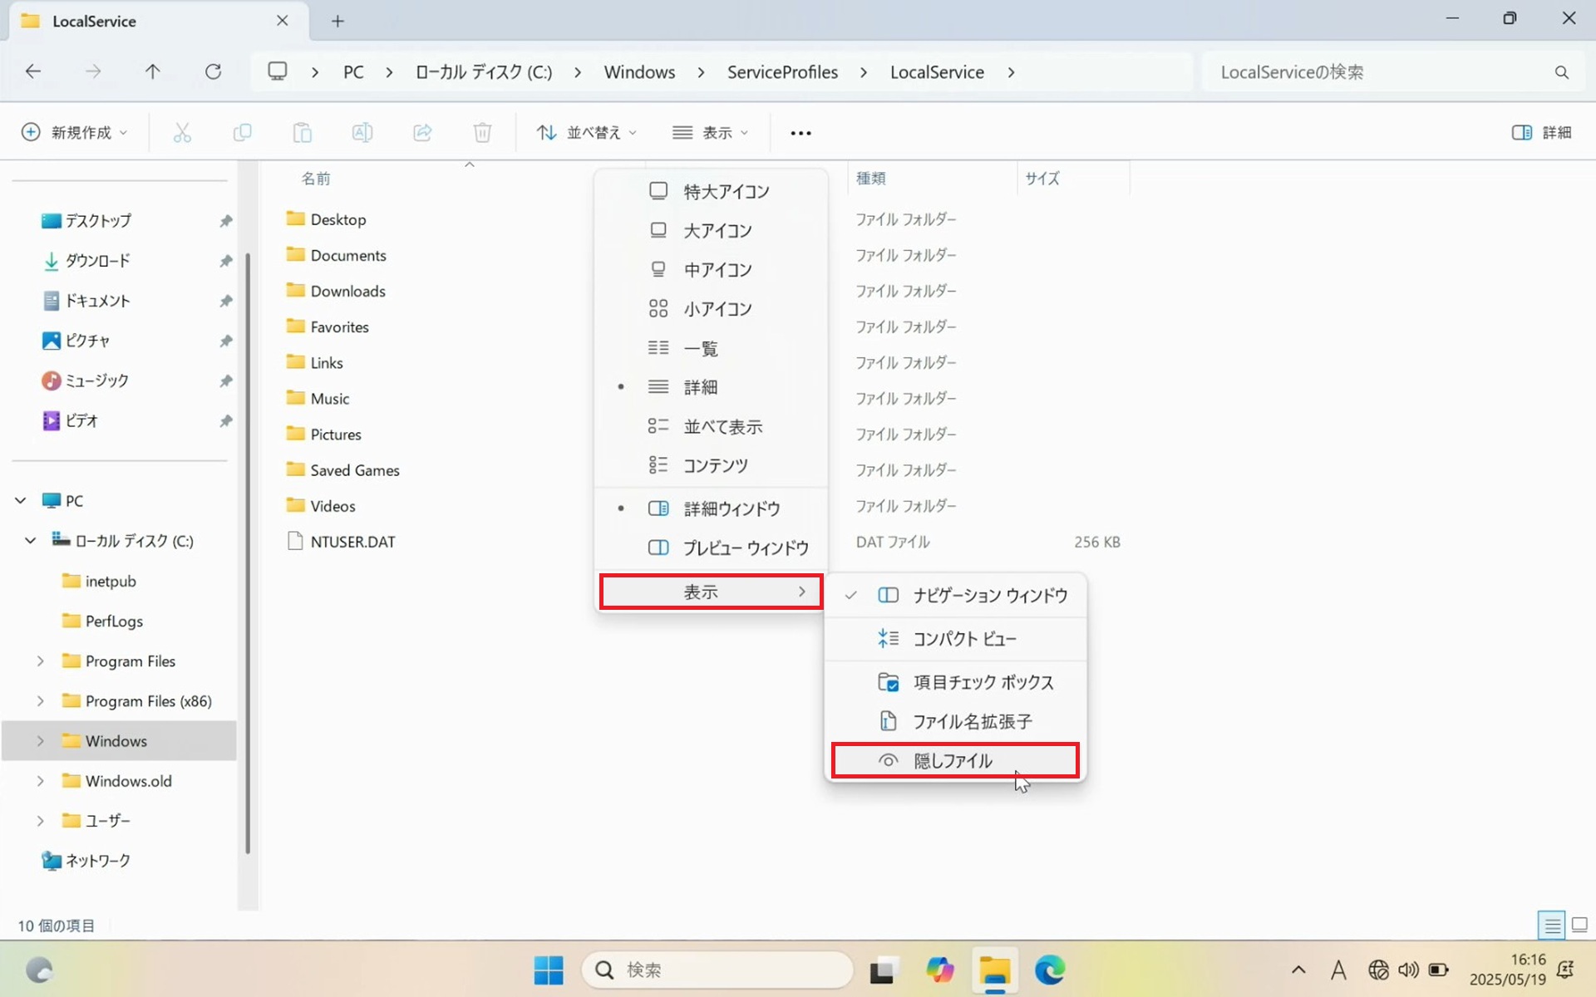This screenshot has height=997, width=1596.
Task: Open the 並べ替え sort dropdown
Action: click(x=587, y=133)
